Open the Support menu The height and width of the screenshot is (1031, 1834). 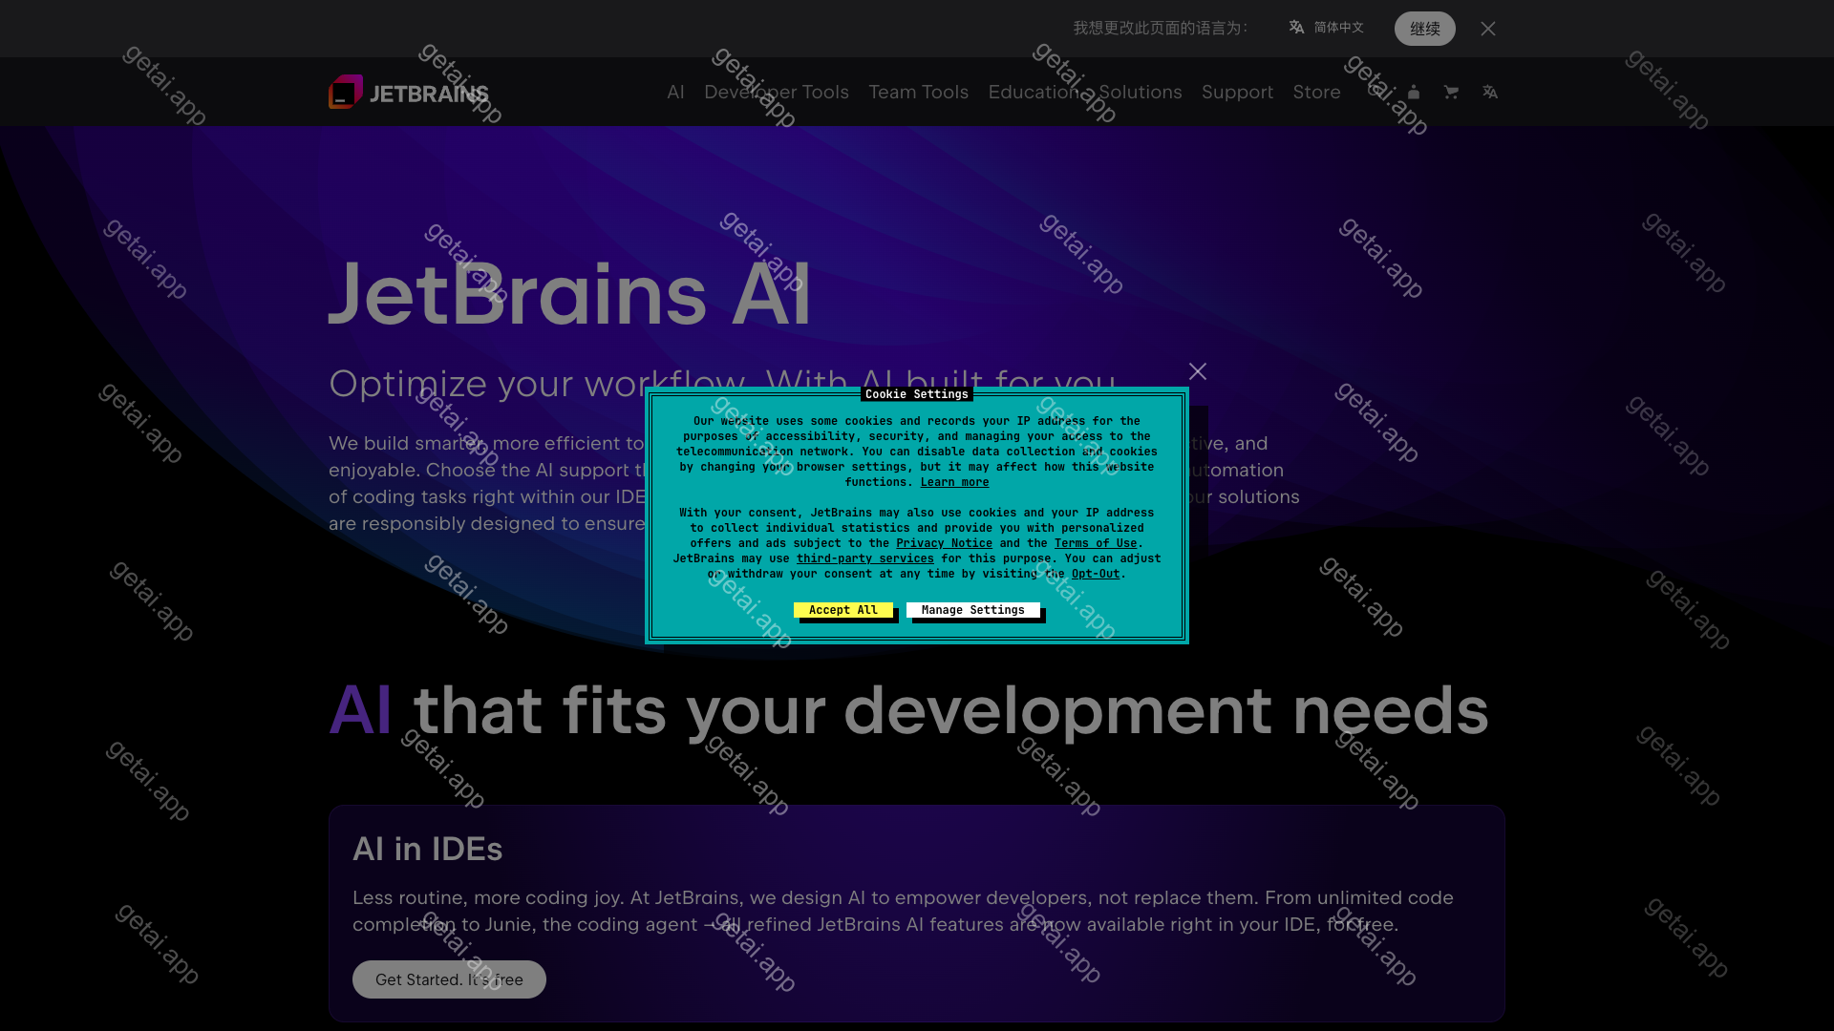pos(1237,92)
